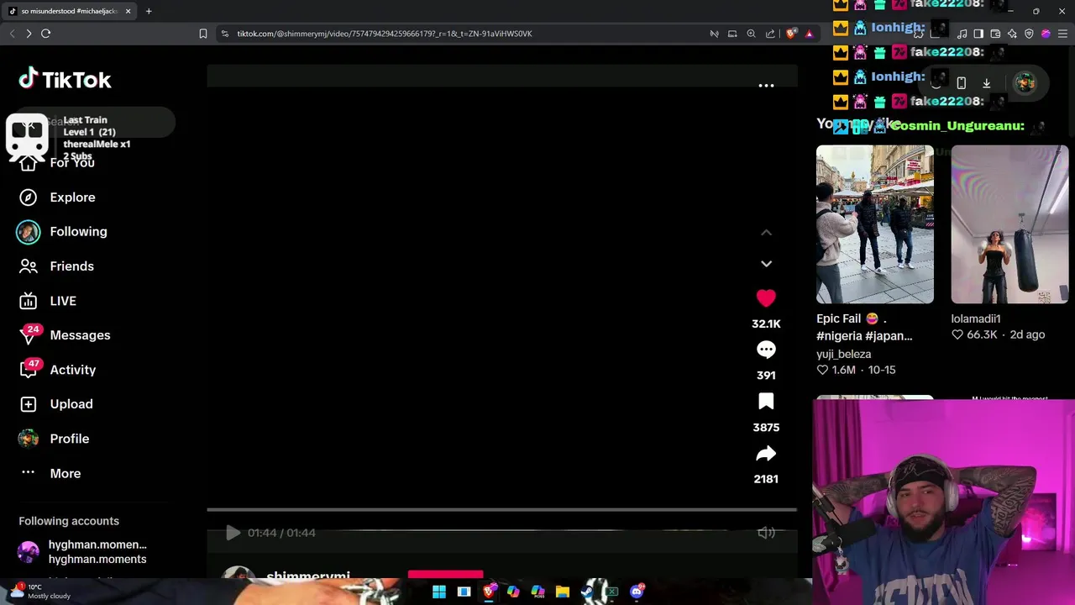Image resolution: width=1075 pixels, height=605 pixels.
Task: Go to Friends section
Action: pyautogui.click(x=56, y=266)
